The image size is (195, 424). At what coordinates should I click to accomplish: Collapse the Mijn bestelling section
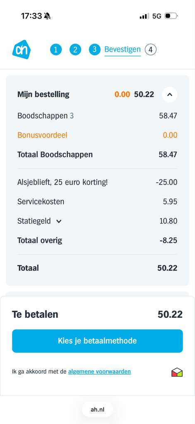(170, 94)
